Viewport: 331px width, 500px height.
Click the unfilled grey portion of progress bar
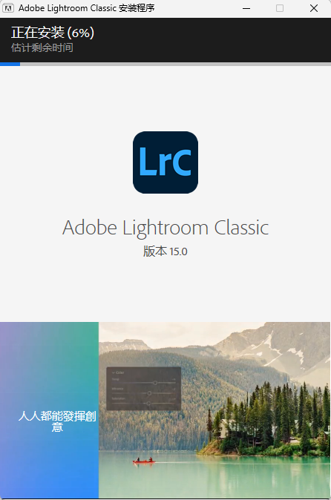click(x=175, y=64)
